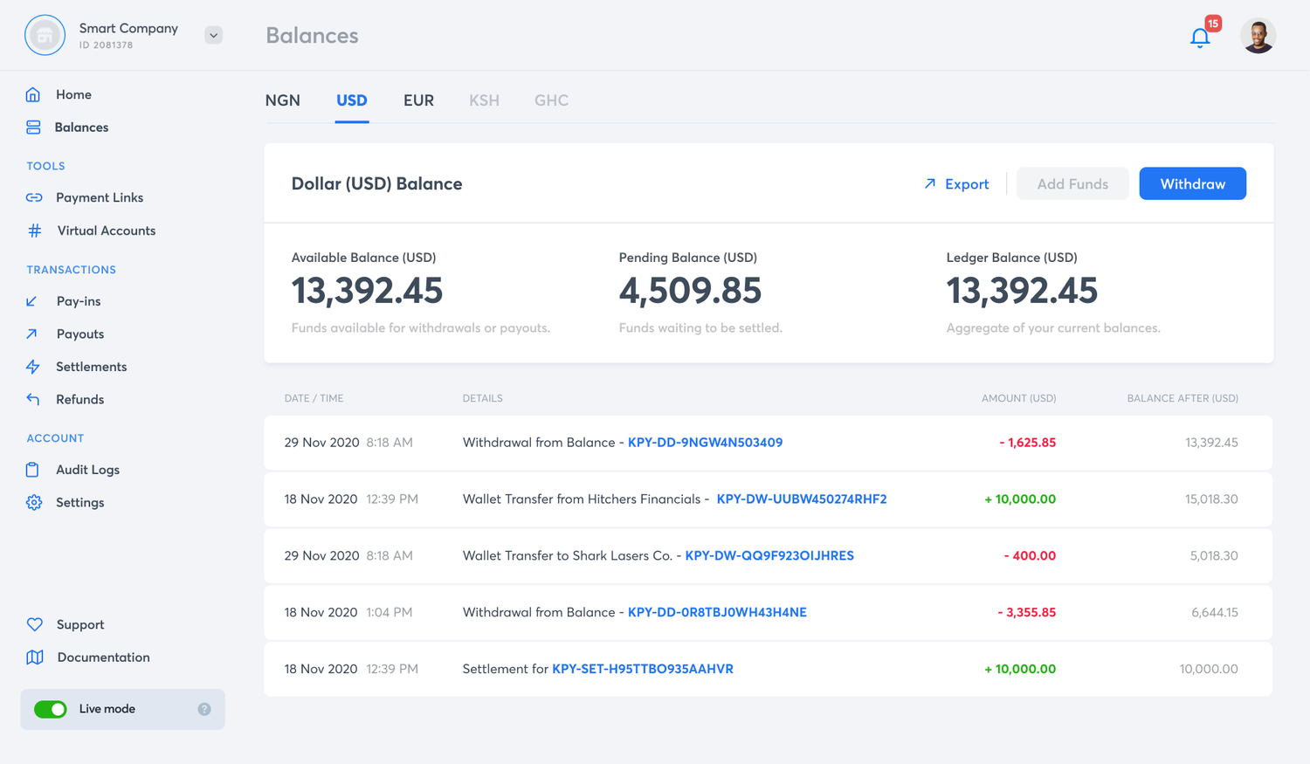
Task: Click balance after value 6,644.15
Action: [1214, 612]
